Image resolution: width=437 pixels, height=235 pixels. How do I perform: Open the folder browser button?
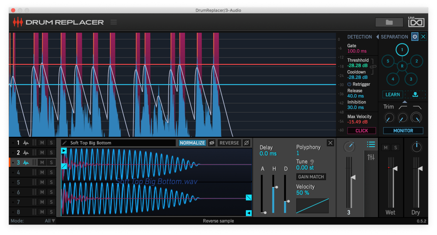[x=389, y=22]
